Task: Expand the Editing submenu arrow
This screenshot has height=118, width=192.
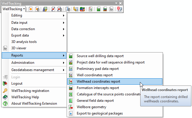Action: [64, 15]
